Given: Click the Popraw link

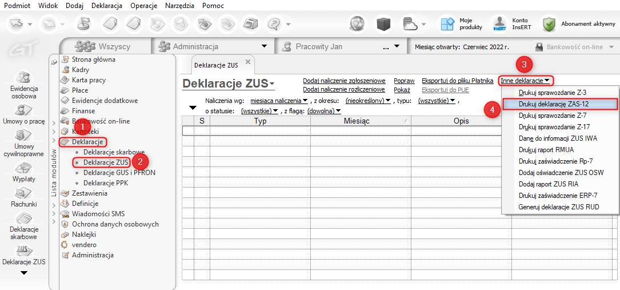Looking at the screenshot, I should [404, 81].
